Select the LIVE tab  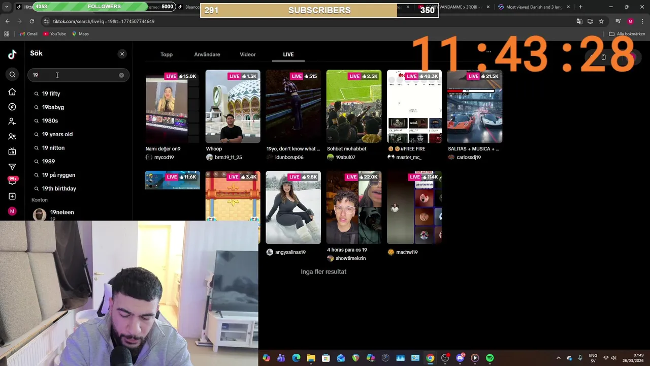pos(288,54)
